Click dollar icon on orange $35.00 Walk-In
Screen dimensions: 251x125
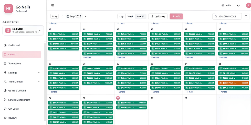point(221,83)
